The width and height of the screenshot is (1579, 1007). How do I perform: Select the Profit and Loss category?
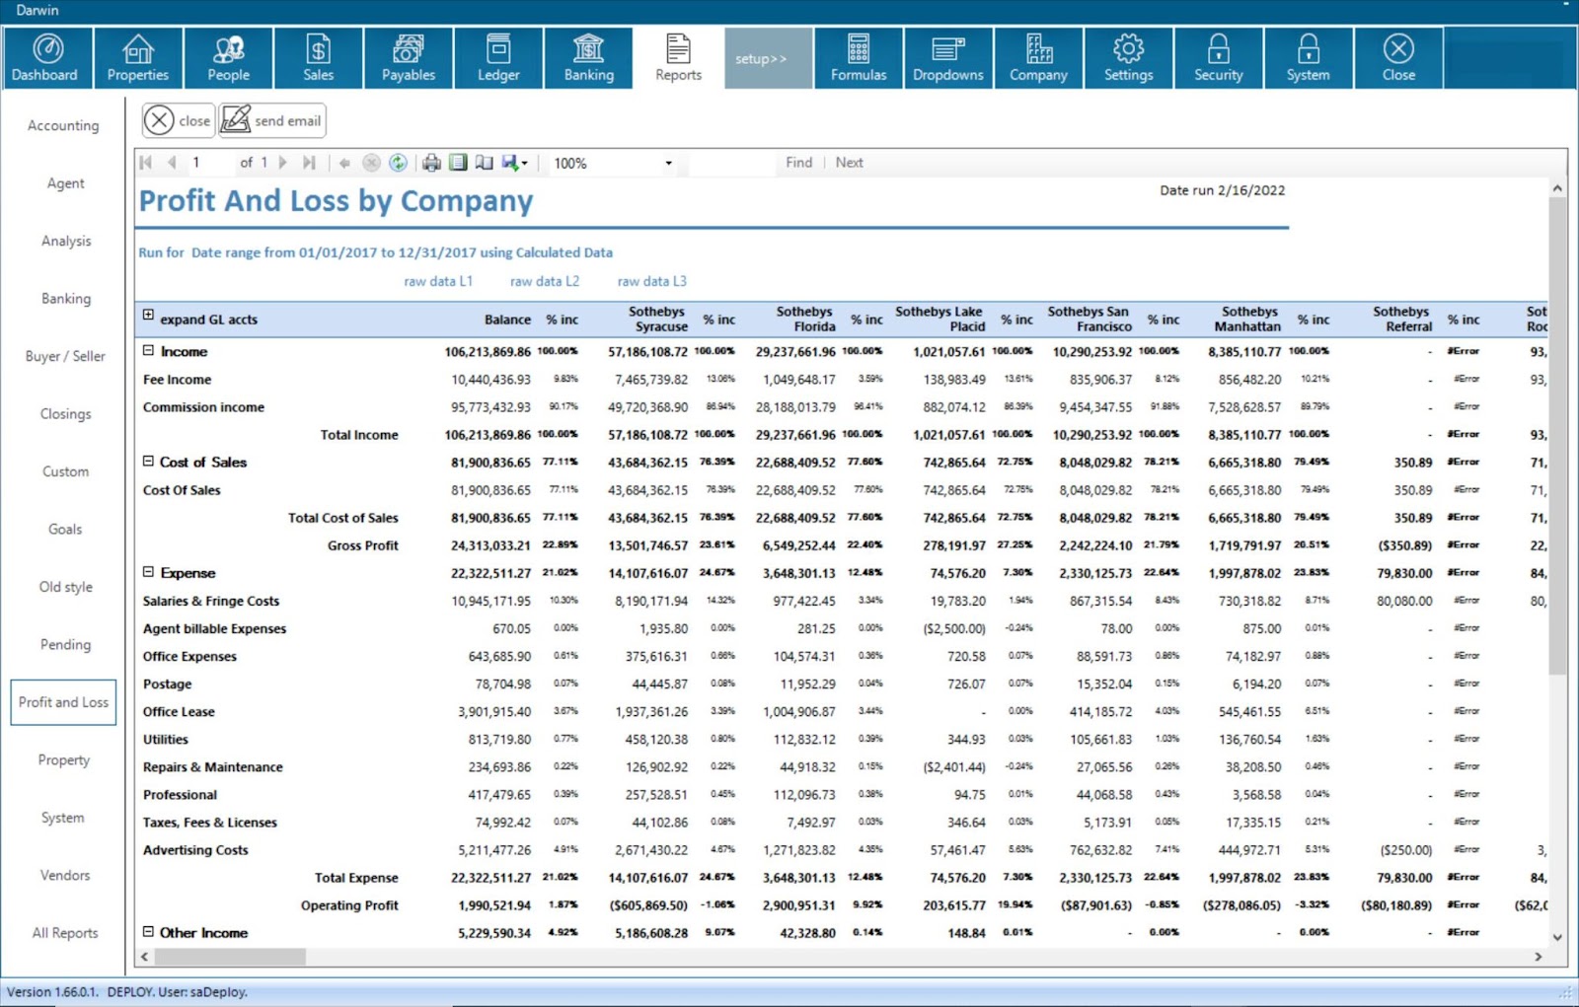pos(63,702)
